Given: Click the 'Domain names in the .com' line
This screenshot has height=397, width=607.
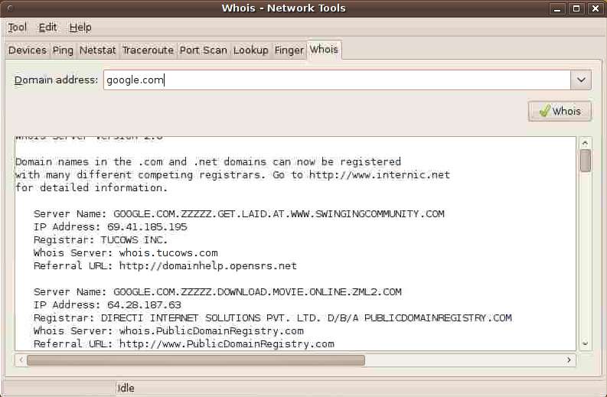Looking at the screenshot, I should [208, 161].
